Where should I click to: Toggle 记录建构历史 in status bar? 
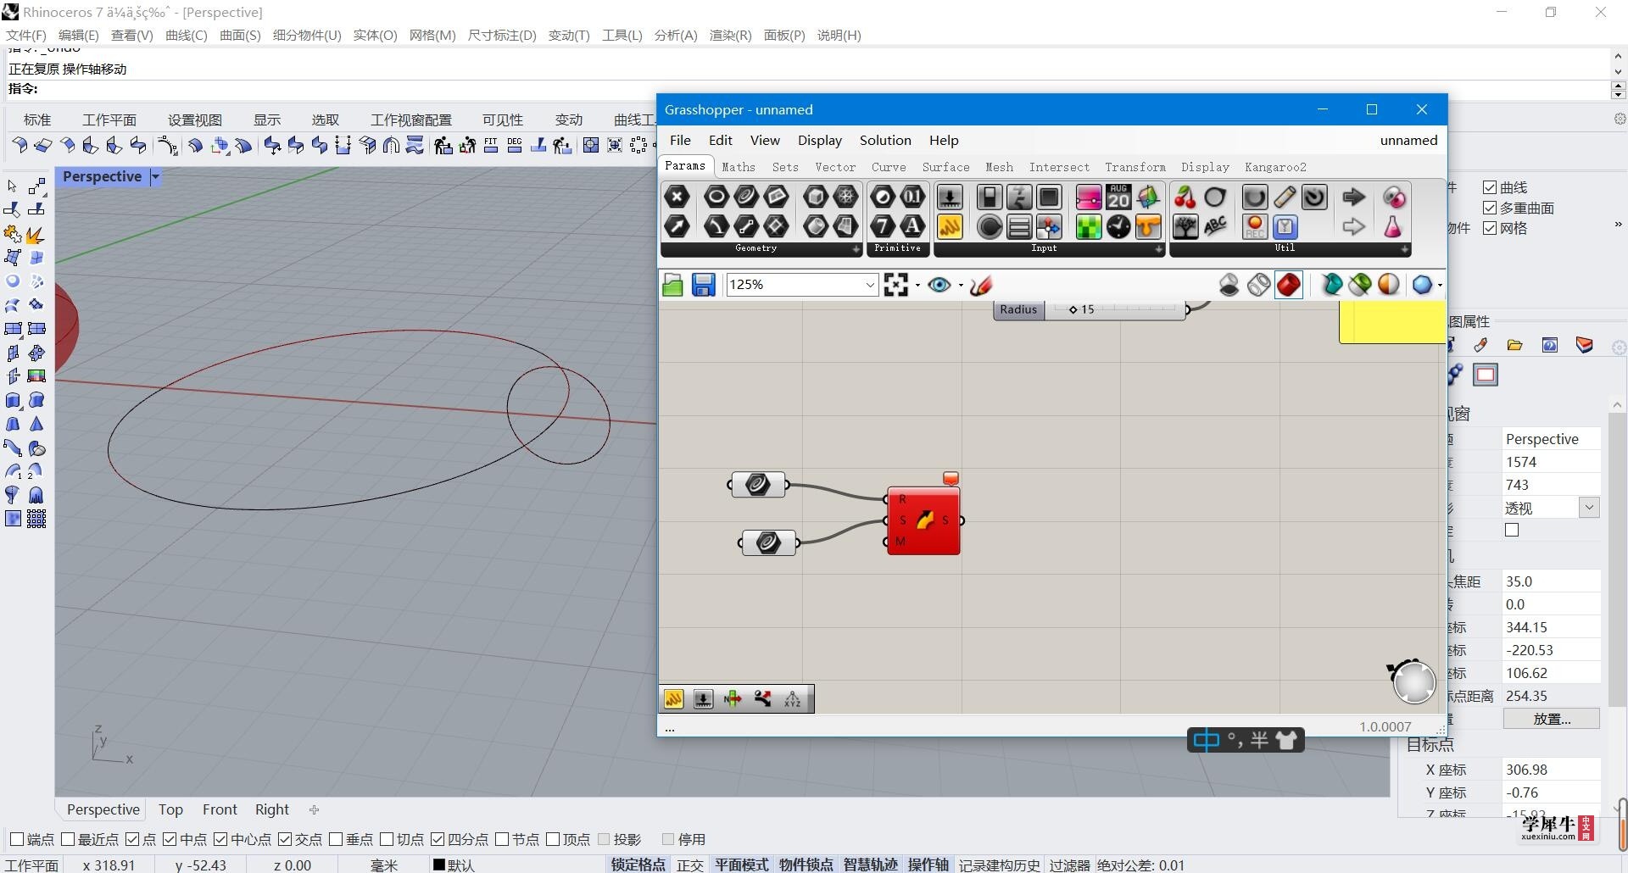click(999, 865)
